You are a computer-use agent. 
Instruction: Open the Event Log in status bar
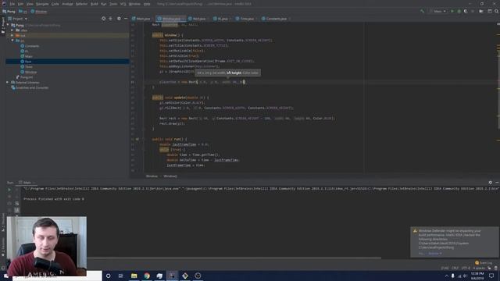pos(484,263)
